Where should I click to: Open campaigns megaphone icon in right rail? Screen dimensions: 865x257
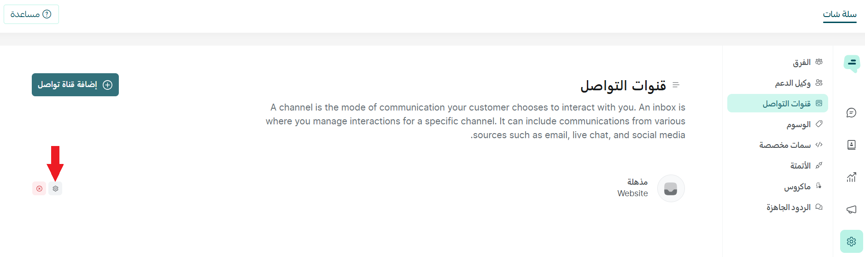[x=851, y=210]
